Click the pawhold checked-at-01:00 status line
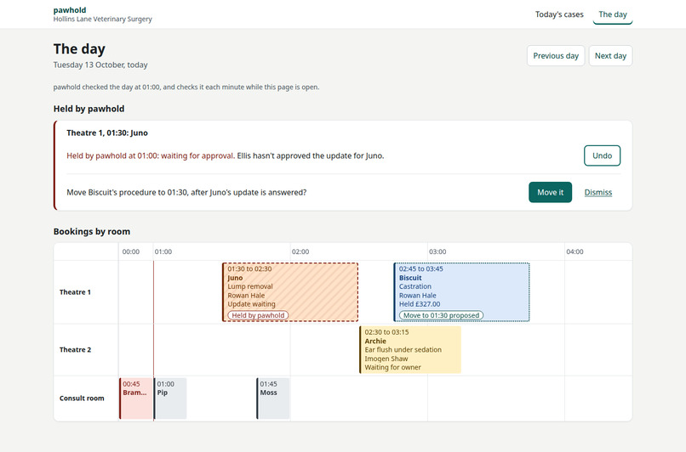 pos(186,87)
